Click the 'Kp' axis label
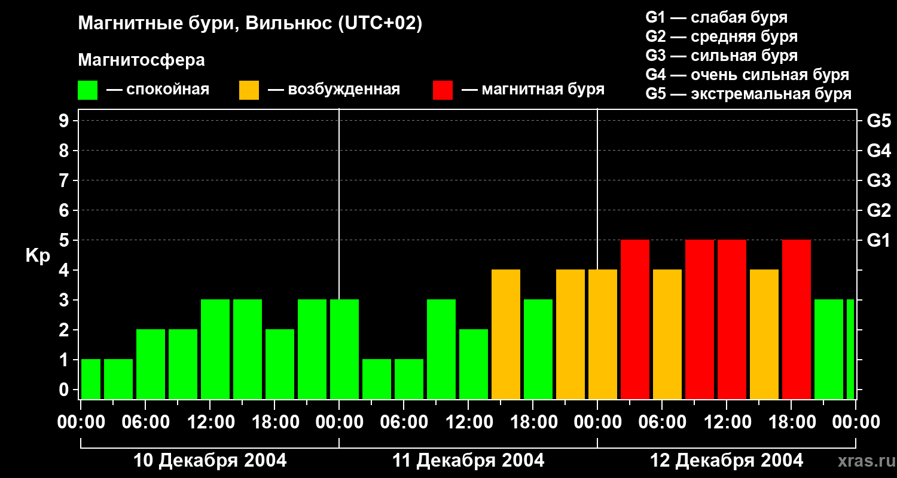897x478 pixels. [38, 256]
